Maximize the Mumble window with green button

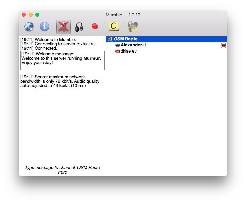(x=37, y=15)
